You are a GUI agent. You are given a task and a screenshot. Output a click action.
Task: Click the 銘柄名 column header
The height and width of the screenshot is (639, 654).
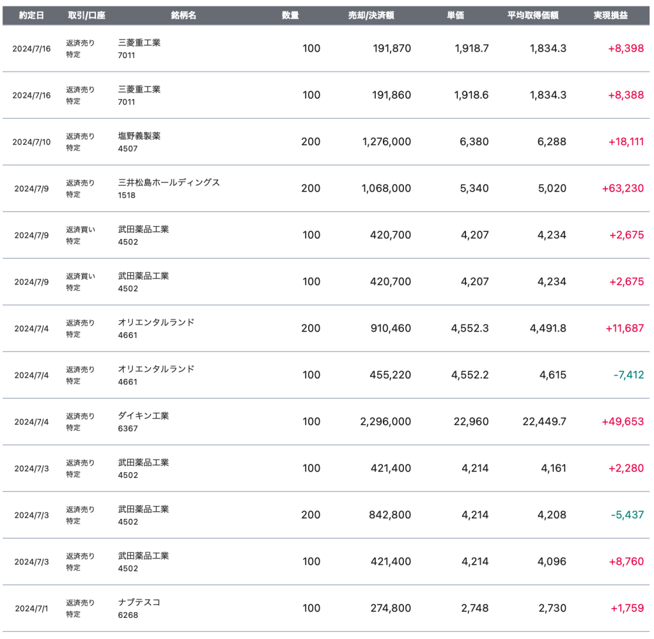coord(183,15)
